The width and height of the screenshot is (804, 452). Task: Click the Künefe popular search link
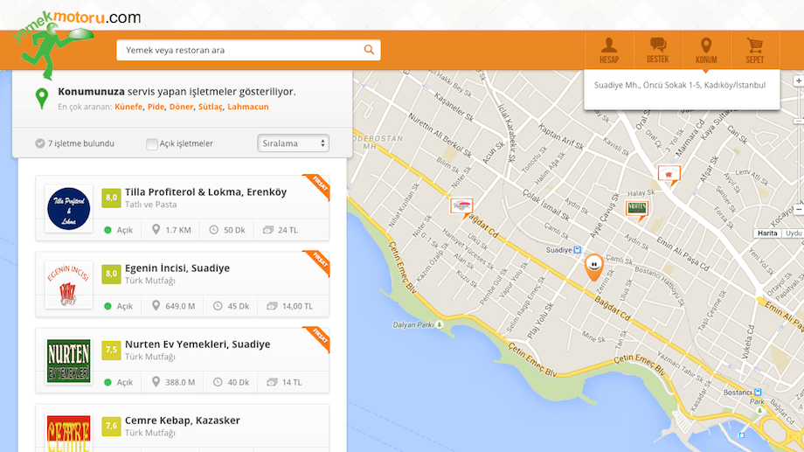(x=128, y=107)
